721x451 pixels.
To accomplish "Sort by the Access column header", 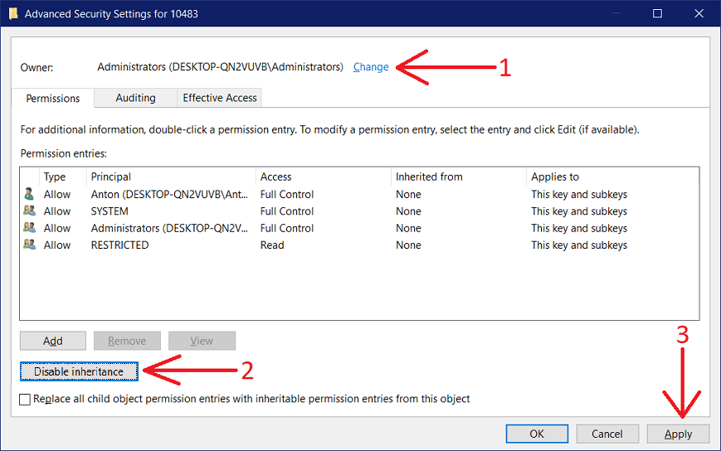I will coord(323,177).
